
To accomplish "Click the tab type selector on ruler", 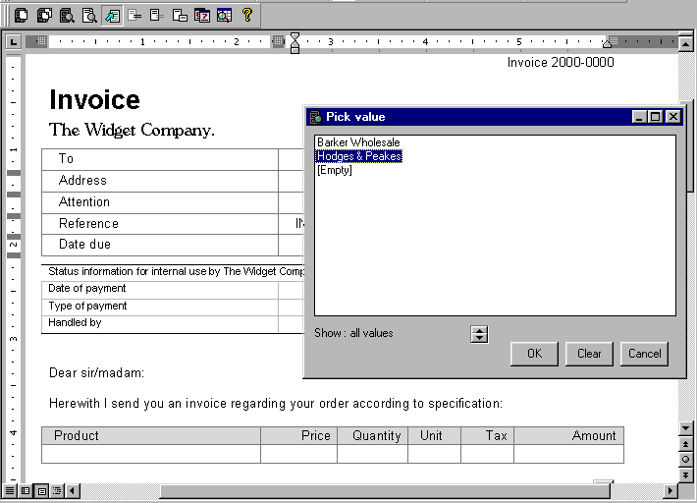I will click(14, 42).
